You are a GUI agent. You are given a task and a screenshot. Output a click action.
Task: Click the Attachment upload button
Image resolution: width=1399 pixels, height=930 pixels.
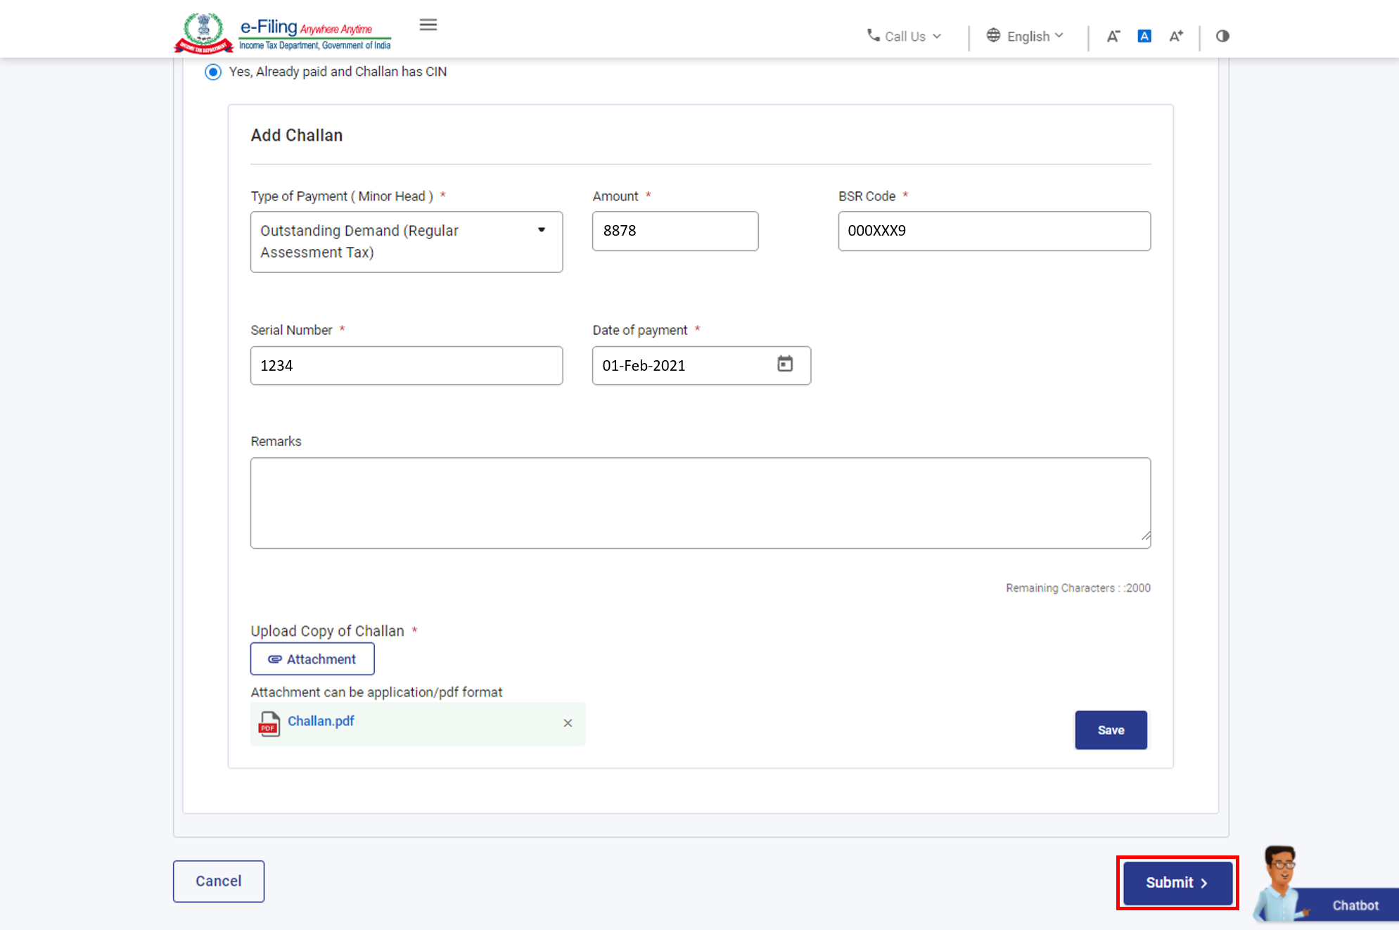coord(312,659)
